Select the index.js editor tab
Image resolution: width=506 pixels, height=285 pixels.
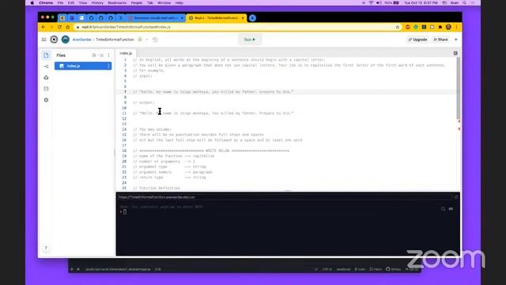tap(126, 53)
